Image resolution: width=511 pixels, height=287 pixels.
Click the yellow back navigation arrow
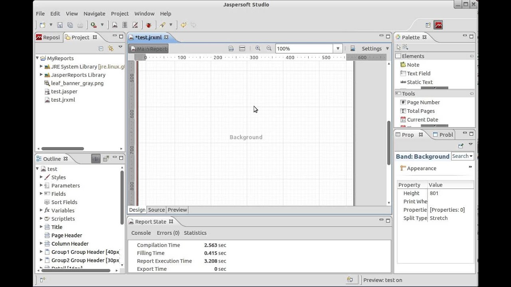tap(183, 25)
